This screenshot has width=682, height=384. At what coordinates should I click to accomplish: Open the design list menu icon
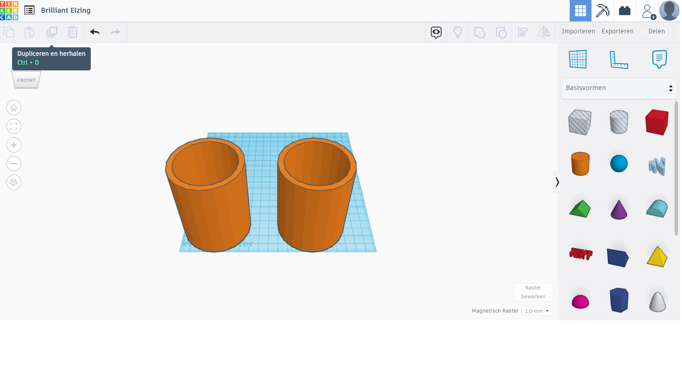(29, 10)
